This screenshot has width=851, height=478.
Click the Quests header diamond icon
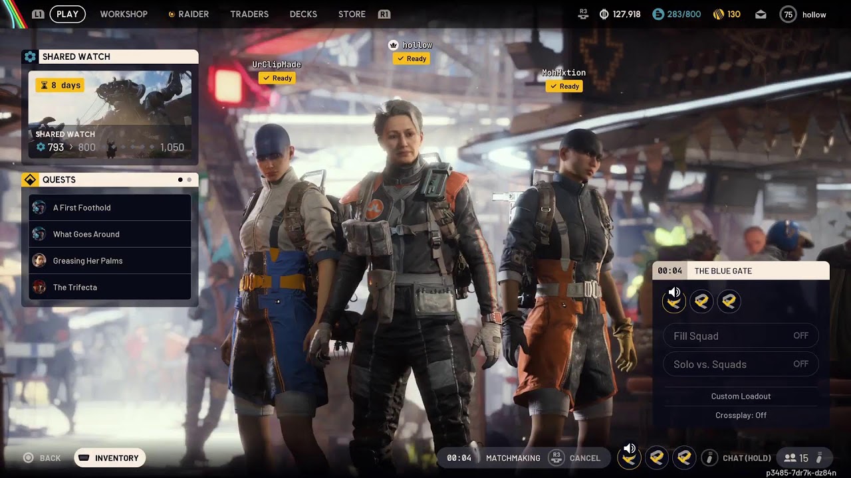(30, 180)
